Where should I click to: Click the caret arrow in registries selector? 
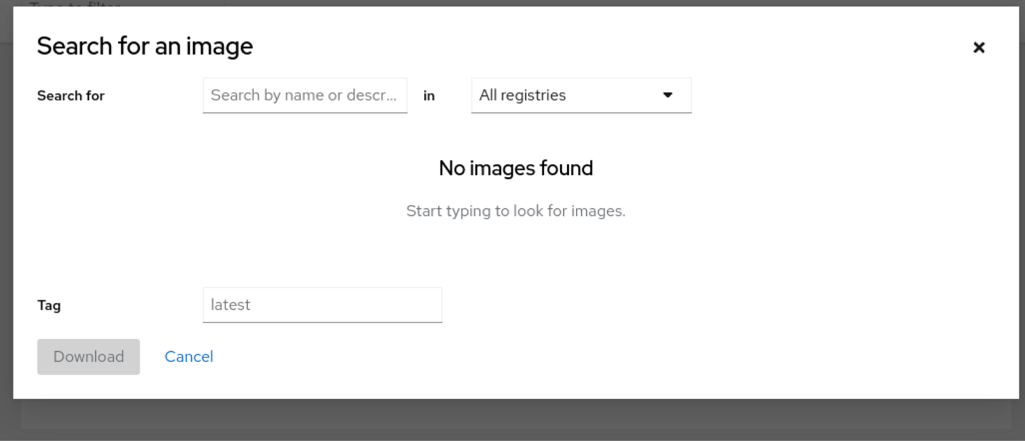667,95
